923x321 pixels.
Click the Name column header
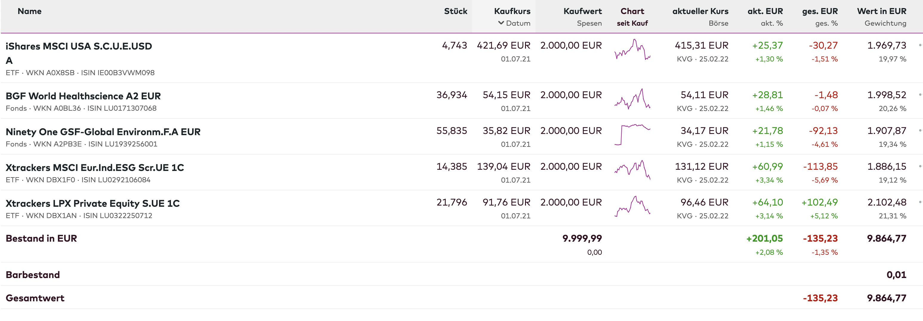point(30,11)
